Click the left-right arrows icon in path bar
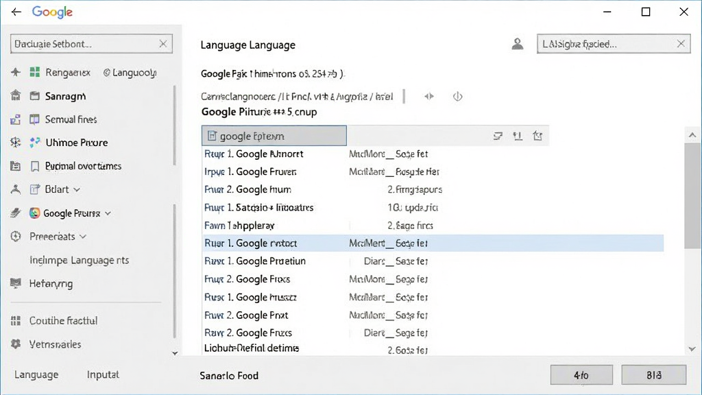Image resolution: width=702 pixels, height=395 pixels. (x=429, y=96)
